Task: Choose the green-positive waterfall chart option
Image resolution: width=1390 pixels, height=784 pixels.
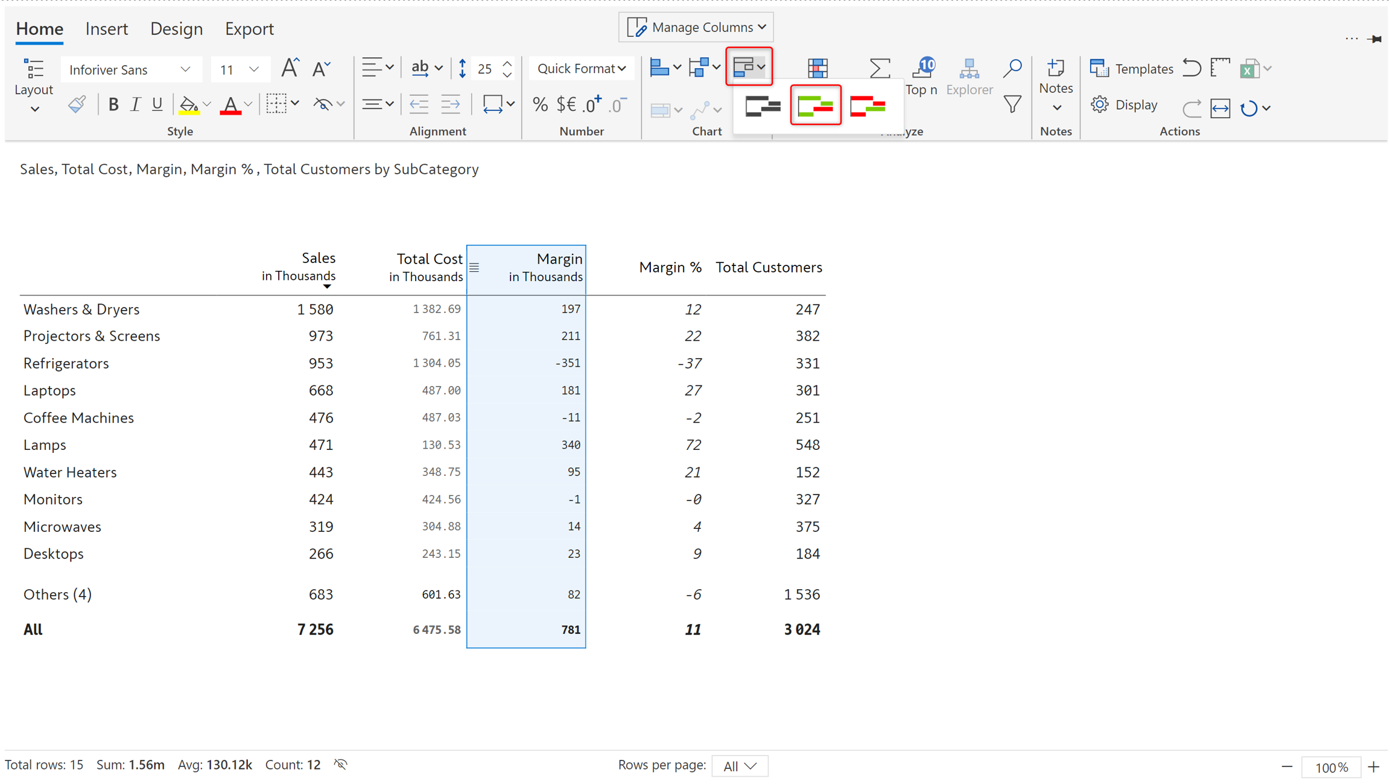Action: (815, 106)
